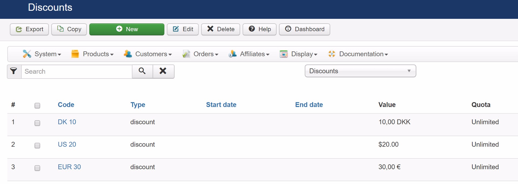518x184 pixels.
Task: Clear search with the X icon
Action: coord(163,71)
